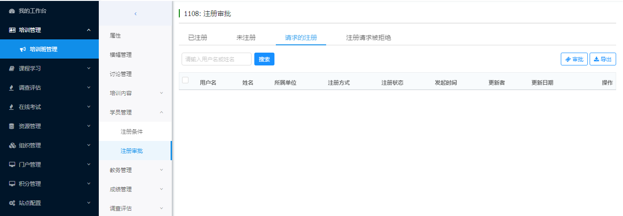623x216 pixels.
Task: Click the 导出 export button
Action: coord(602,59)
